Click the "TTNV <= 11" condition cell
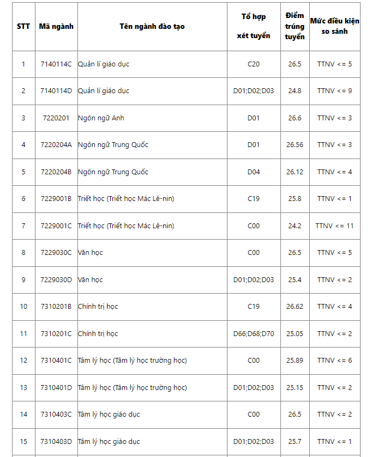This screenshot has width=372, height=457. point(334,226)
